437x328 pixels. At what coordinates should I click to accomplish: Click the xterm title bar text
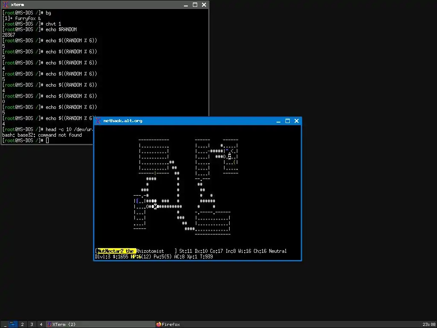coord(17,5)
